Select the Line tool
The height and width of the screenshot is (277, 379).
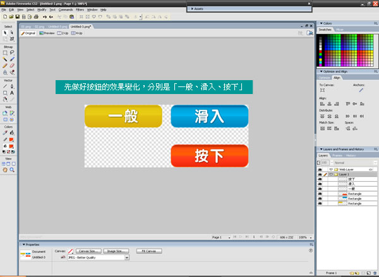pos(5,86)
